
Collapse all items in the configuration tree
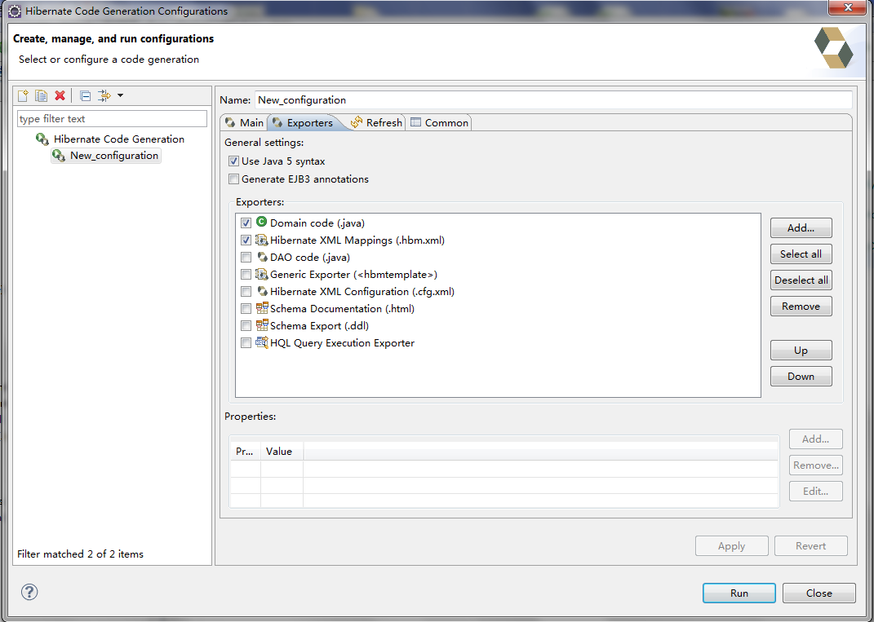tap(85, 95)
